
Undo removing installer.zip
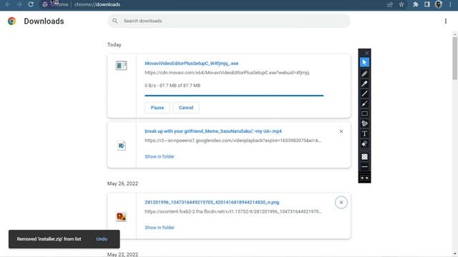[x=102, y=239]
